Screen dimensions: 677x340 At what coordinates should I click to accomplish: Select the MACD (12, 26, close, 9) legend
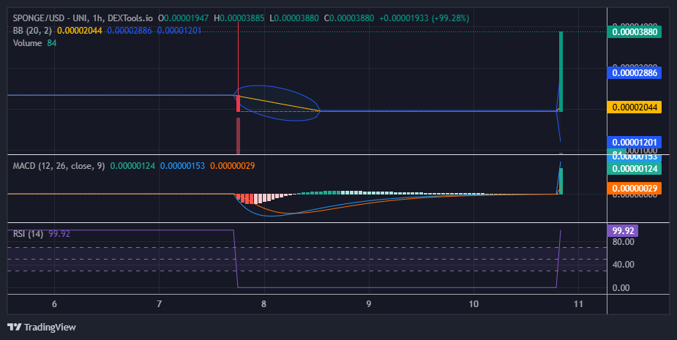(59, 166)
